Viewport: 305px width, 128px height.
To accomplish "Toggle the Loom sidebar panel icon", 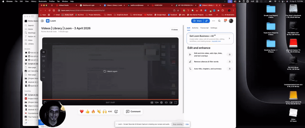I will coord(42,21).
